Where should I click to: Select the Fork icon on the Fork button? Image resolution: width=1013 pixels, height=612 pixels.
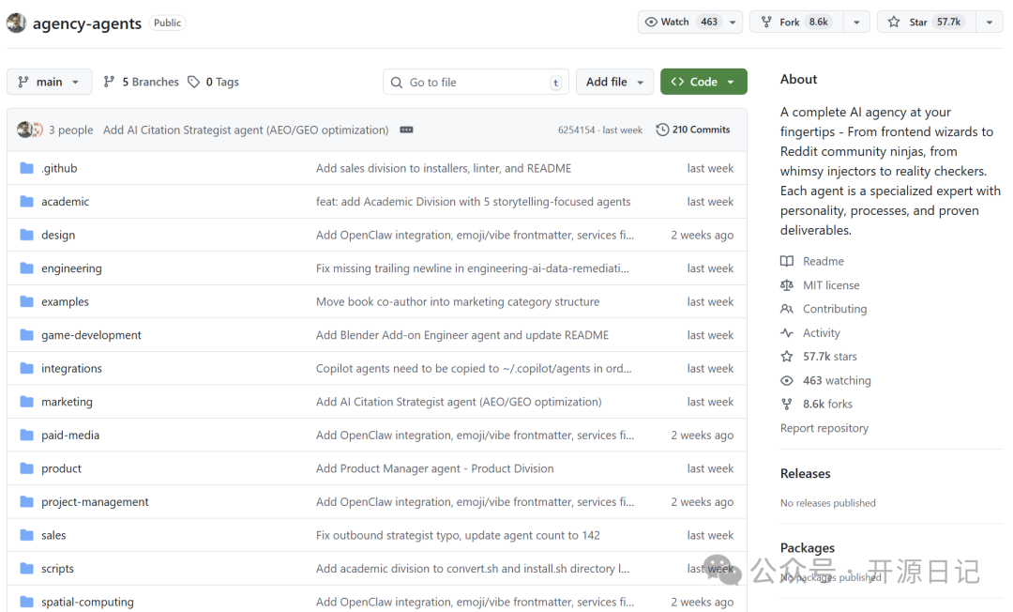click(766, 21)
